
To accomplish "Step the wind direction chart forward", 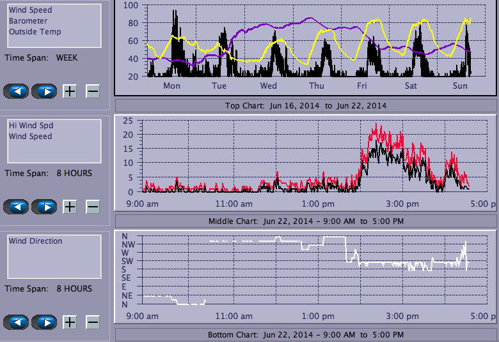I will tap(44, 322).
